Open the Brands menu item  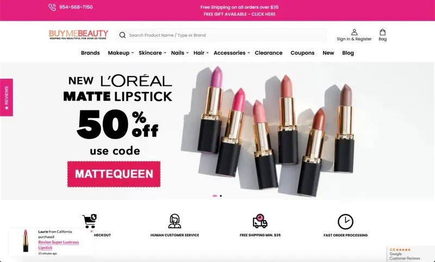90,53
